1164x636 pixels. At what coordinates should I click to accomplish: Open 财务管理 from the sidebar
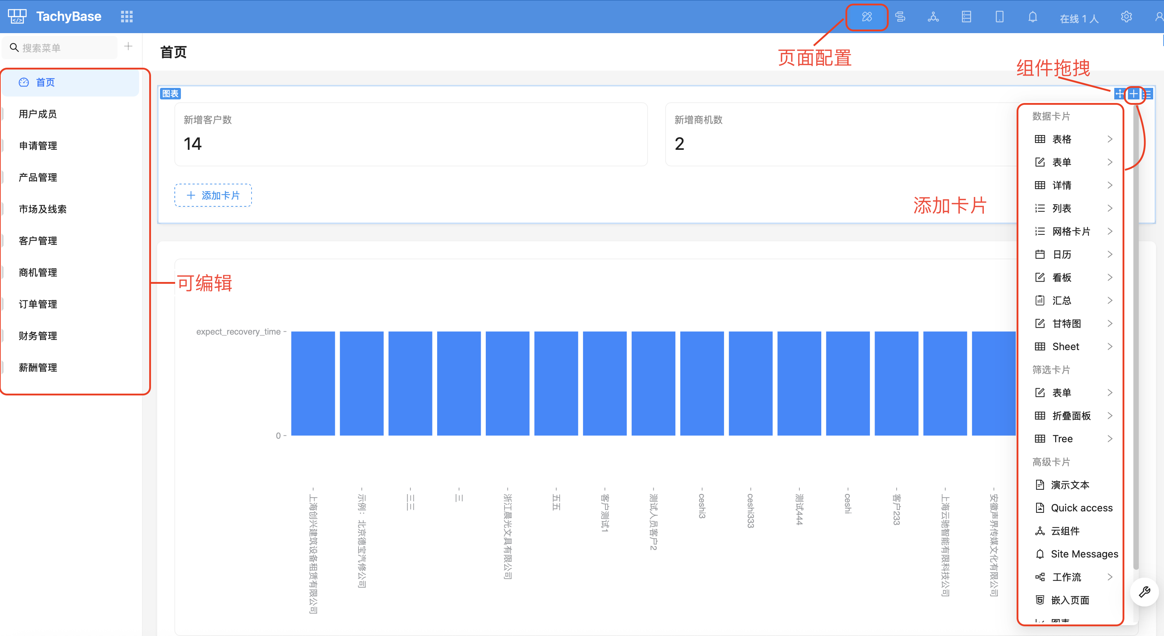(x=38, y=336)
